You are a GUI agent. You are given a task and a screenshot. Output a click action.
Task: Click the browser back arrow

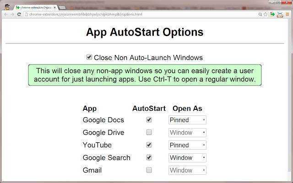coord(6,14)
